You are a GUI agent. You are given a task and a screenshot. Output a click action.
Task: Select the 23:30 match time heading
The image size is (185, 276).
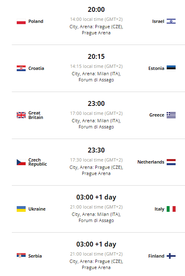click(x=96, y=150)
